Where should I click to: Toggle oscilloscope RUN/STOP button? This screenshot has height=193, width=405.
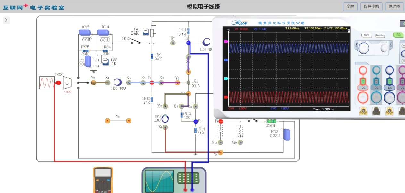(398, 35)
